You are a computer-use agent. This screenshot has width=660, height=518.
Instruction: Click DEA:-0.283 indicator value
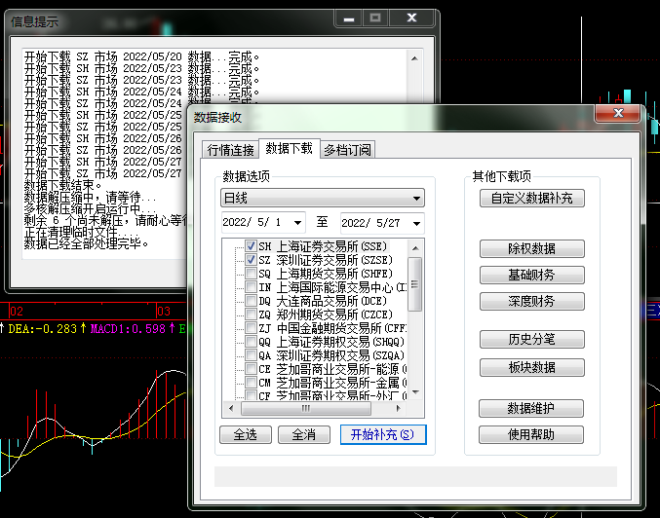coord(43,328)
